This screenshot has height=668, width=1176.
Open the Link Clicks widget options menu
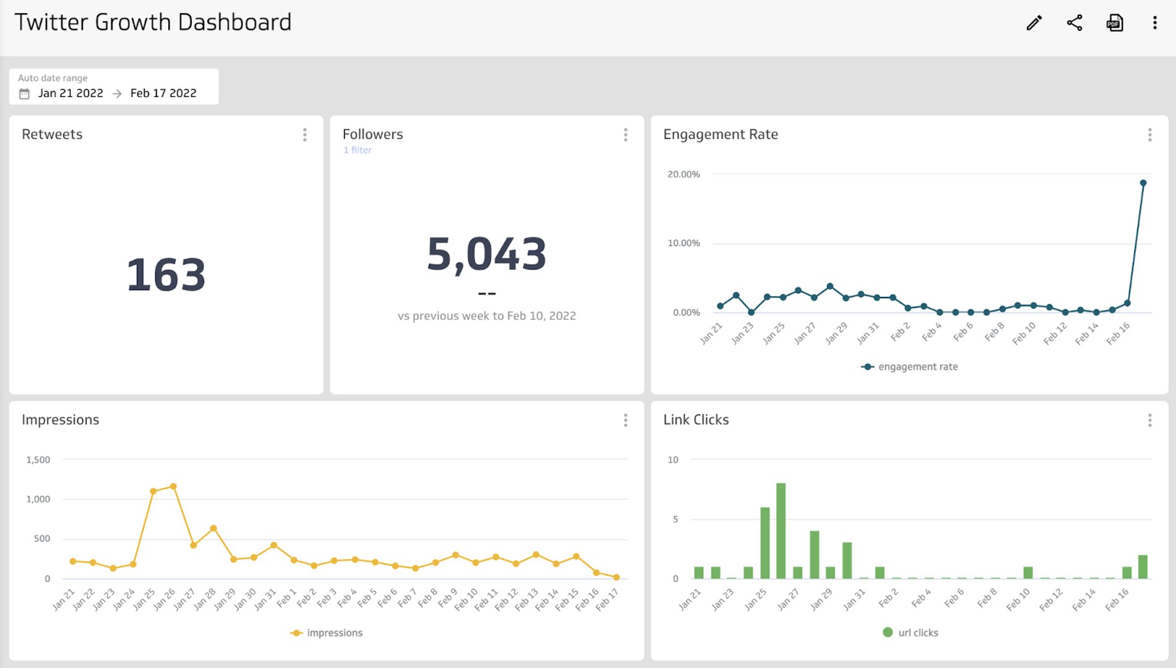click(x=1150, y=421)
